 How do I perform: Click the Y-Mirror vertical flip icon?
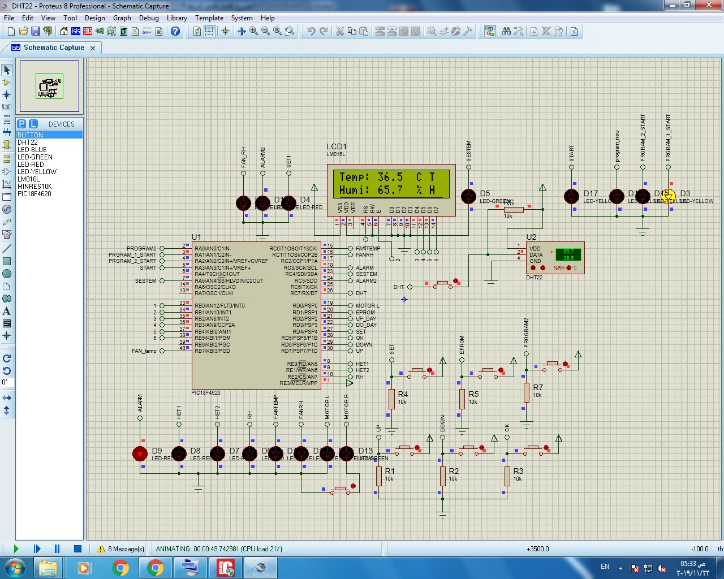pyautogui.click(x=7, y=411)
